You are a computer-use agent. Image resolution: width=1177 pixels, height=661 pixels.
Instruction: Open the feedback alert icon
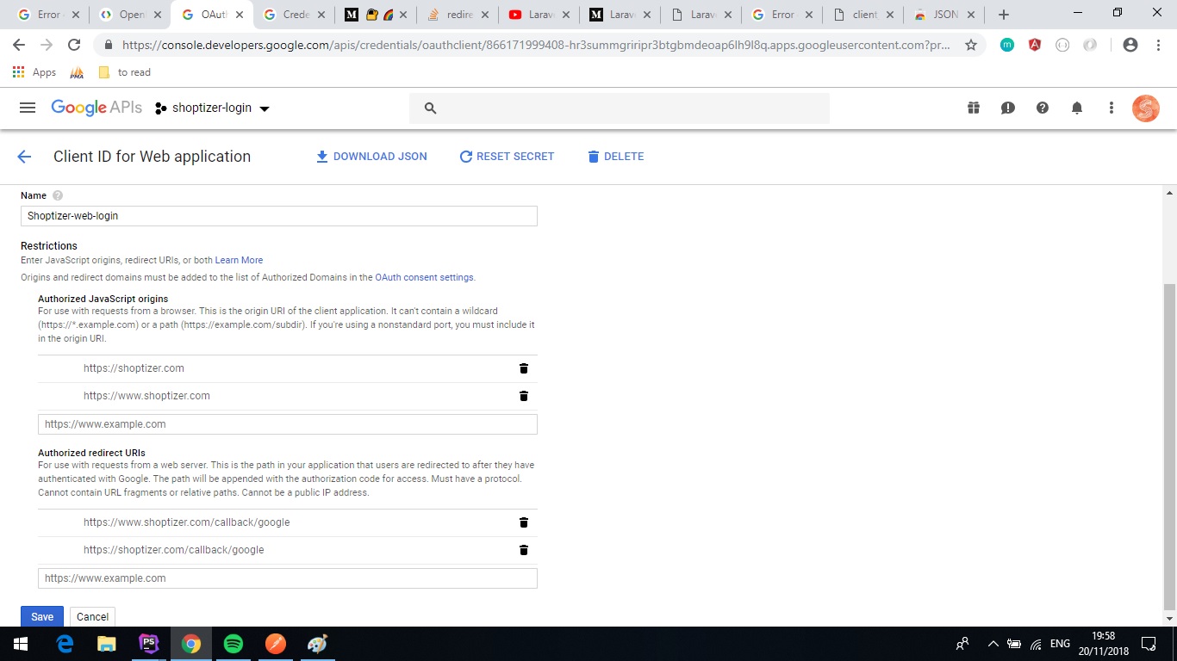(x=1008, y=108)
